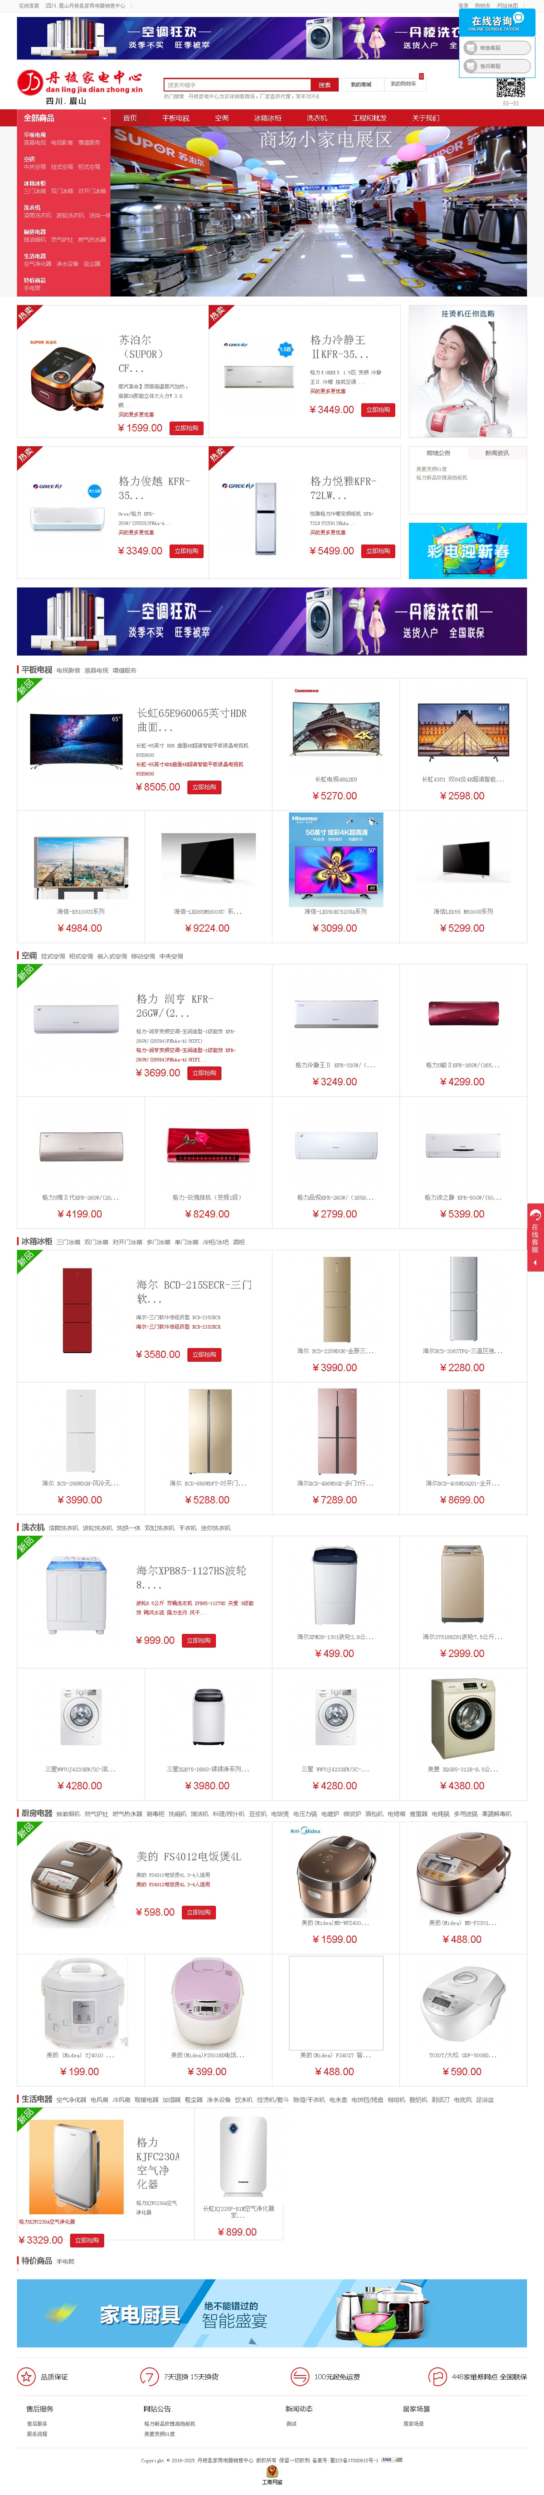This screenshot has height=2495, width=544.
Task: Click inside the search keyword input field
Action: (237, 84)
